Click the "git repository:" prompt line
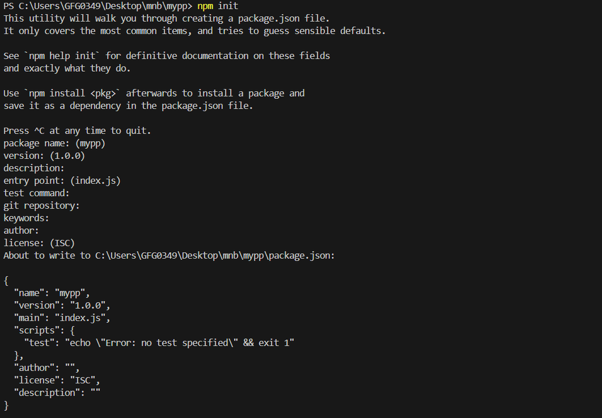Viewport: 602px width, 418px height. coord(42,206)
